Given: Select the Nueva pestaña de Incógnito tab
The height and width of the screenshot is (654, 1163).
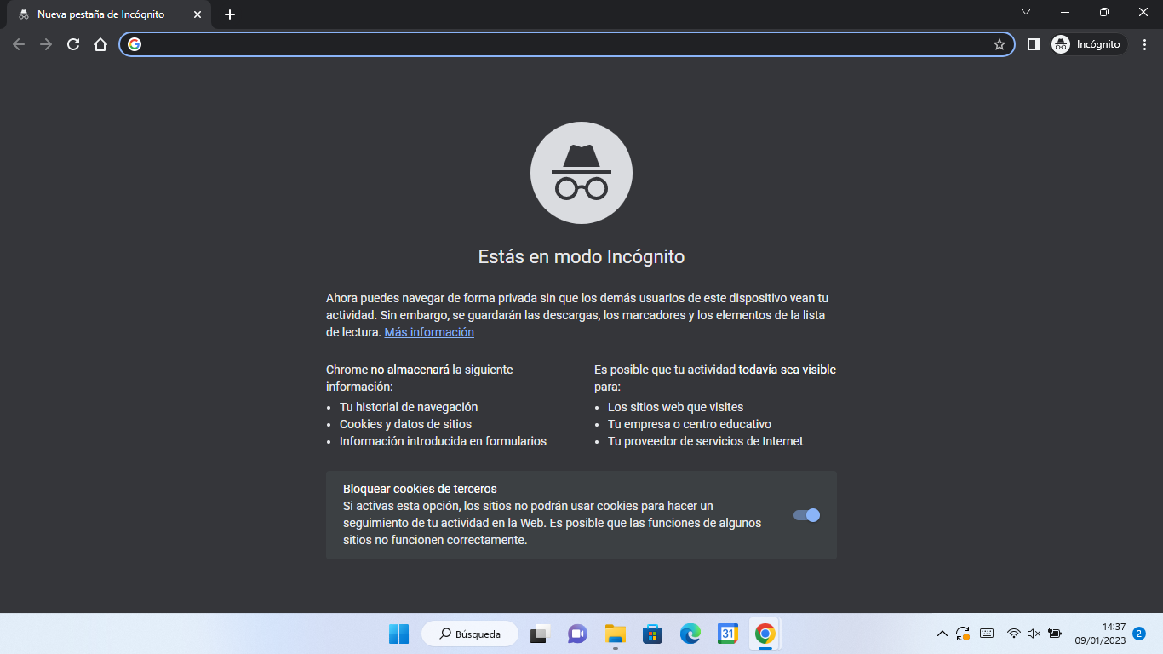Looking at the screenshot, I should point(110,14).
